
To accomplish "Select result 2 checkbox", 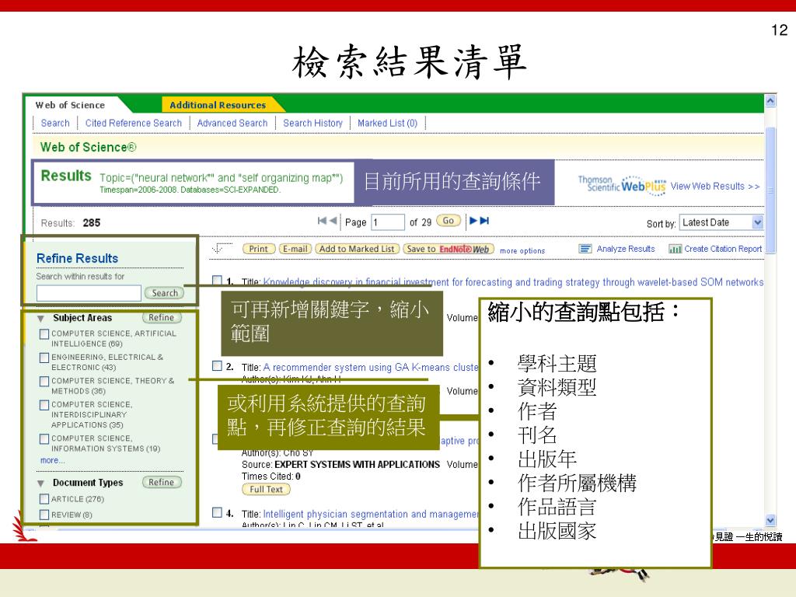I will [217, 366].
